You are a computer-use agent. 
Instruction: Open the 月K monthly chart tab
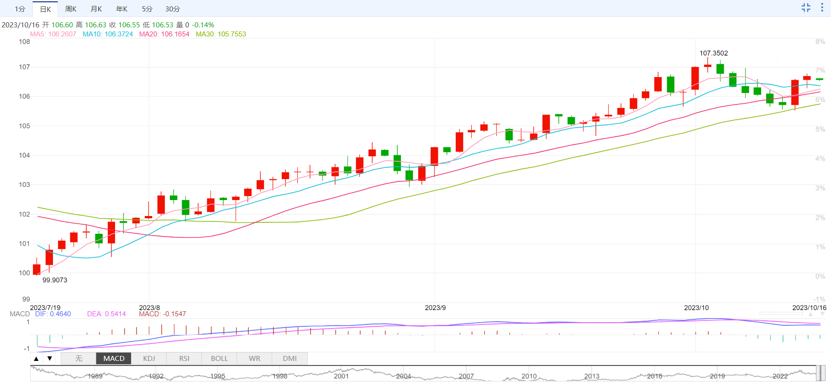pos(96,9)
